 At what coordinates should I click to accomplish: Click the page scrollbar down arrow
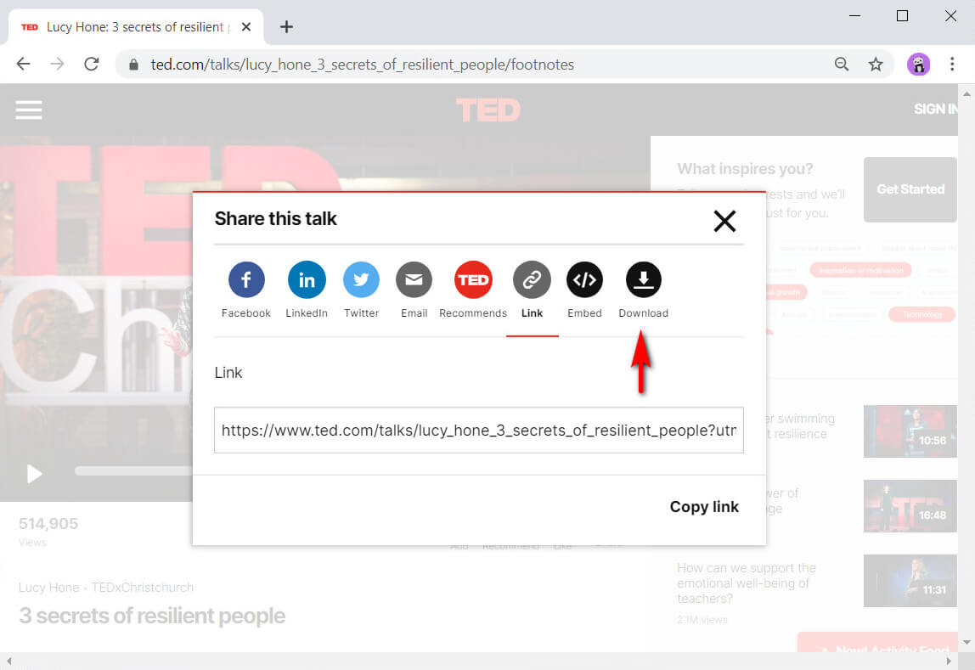pyautogui.click(x=967, y=643)
